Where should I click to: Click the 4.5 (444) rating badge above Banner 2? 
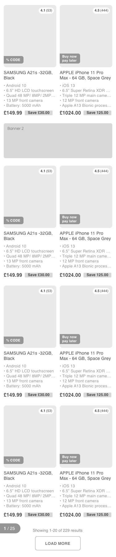click(101, 10)
